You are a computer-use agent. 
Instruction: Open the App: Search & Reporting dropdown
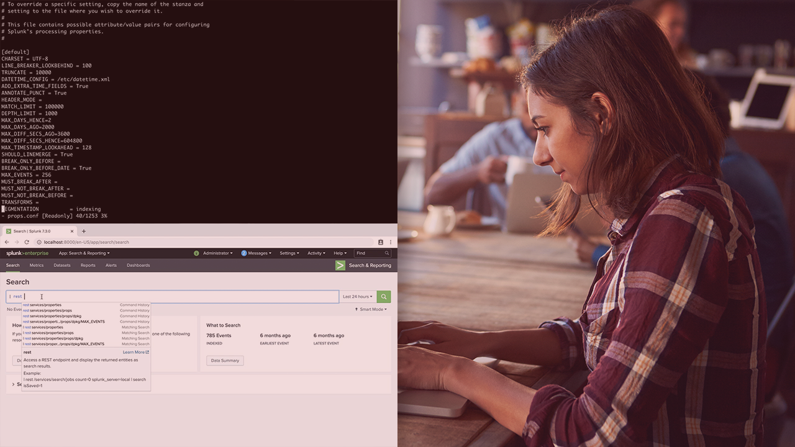tap(84, 253)
